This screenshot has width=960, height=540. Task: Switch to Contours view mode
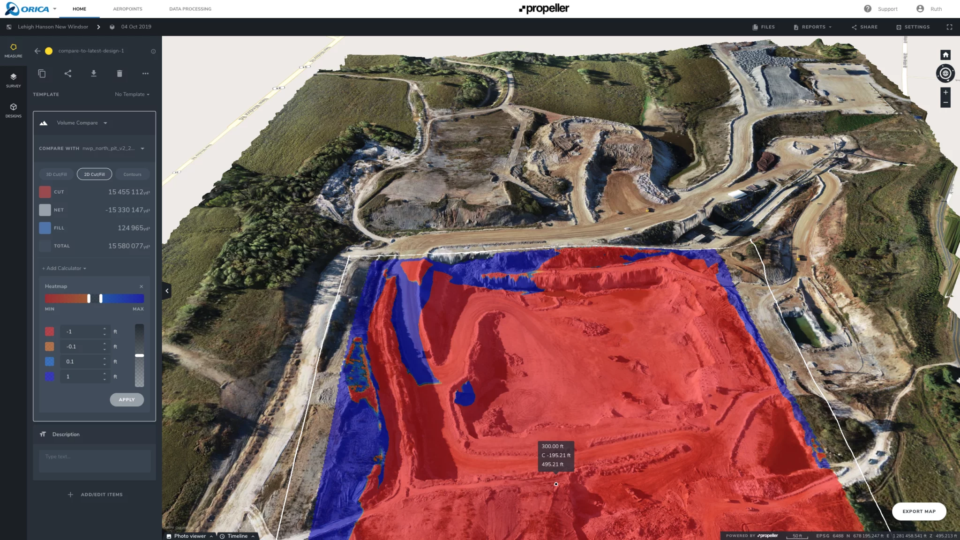[132, 174]
